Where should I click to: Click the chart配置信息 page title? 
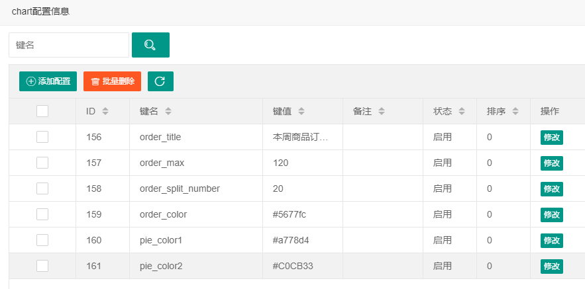point(40,11)
